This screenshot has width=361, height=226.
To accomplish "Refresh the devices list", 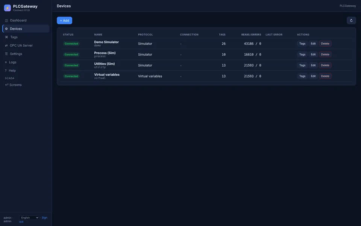I will click(351, 20).
